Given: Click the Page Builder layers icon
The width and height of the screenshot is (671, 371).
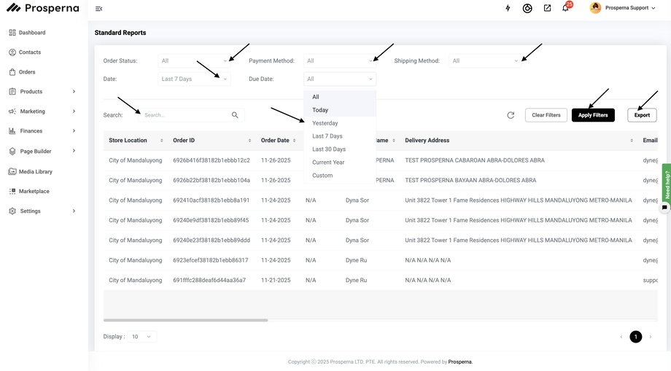Looking at the screenshot, I should (x=12, y=152).
